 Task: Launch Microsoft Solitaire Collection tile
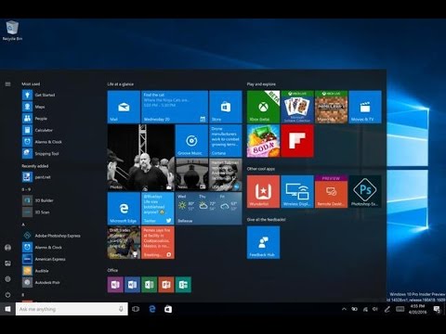pos(297,107)
